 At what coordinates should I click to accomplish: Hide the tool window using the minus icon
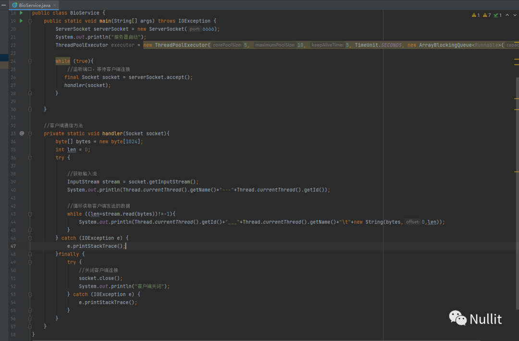[3, 5]
